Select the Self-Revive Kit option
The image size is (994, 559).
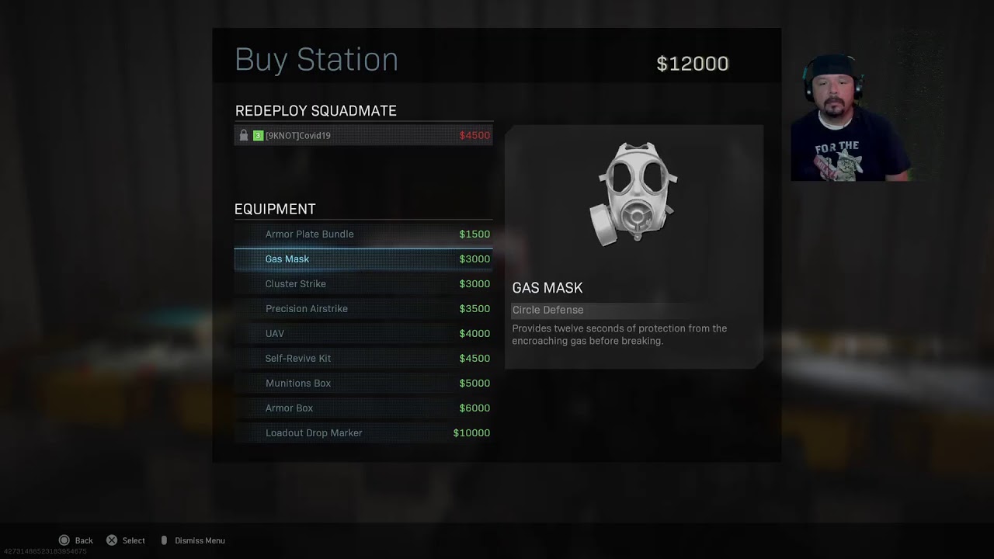[363, 358]
